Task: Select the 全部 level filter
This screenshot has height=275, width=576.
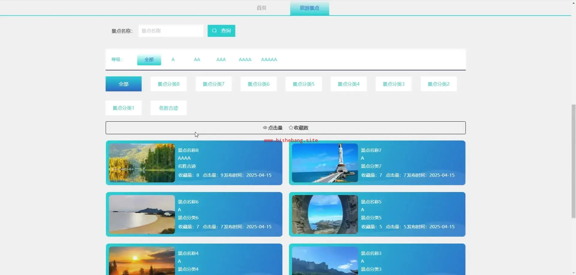Action: (x=149, y=60)
